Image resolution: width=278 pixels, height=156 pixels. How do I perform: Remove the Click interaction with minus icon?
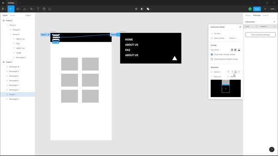coord(274,26)
